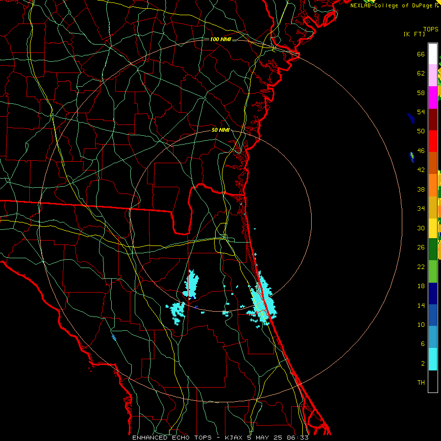Click the ENHANCED ECHO TOPS KJAX footer caption

[x=220, y=438]
